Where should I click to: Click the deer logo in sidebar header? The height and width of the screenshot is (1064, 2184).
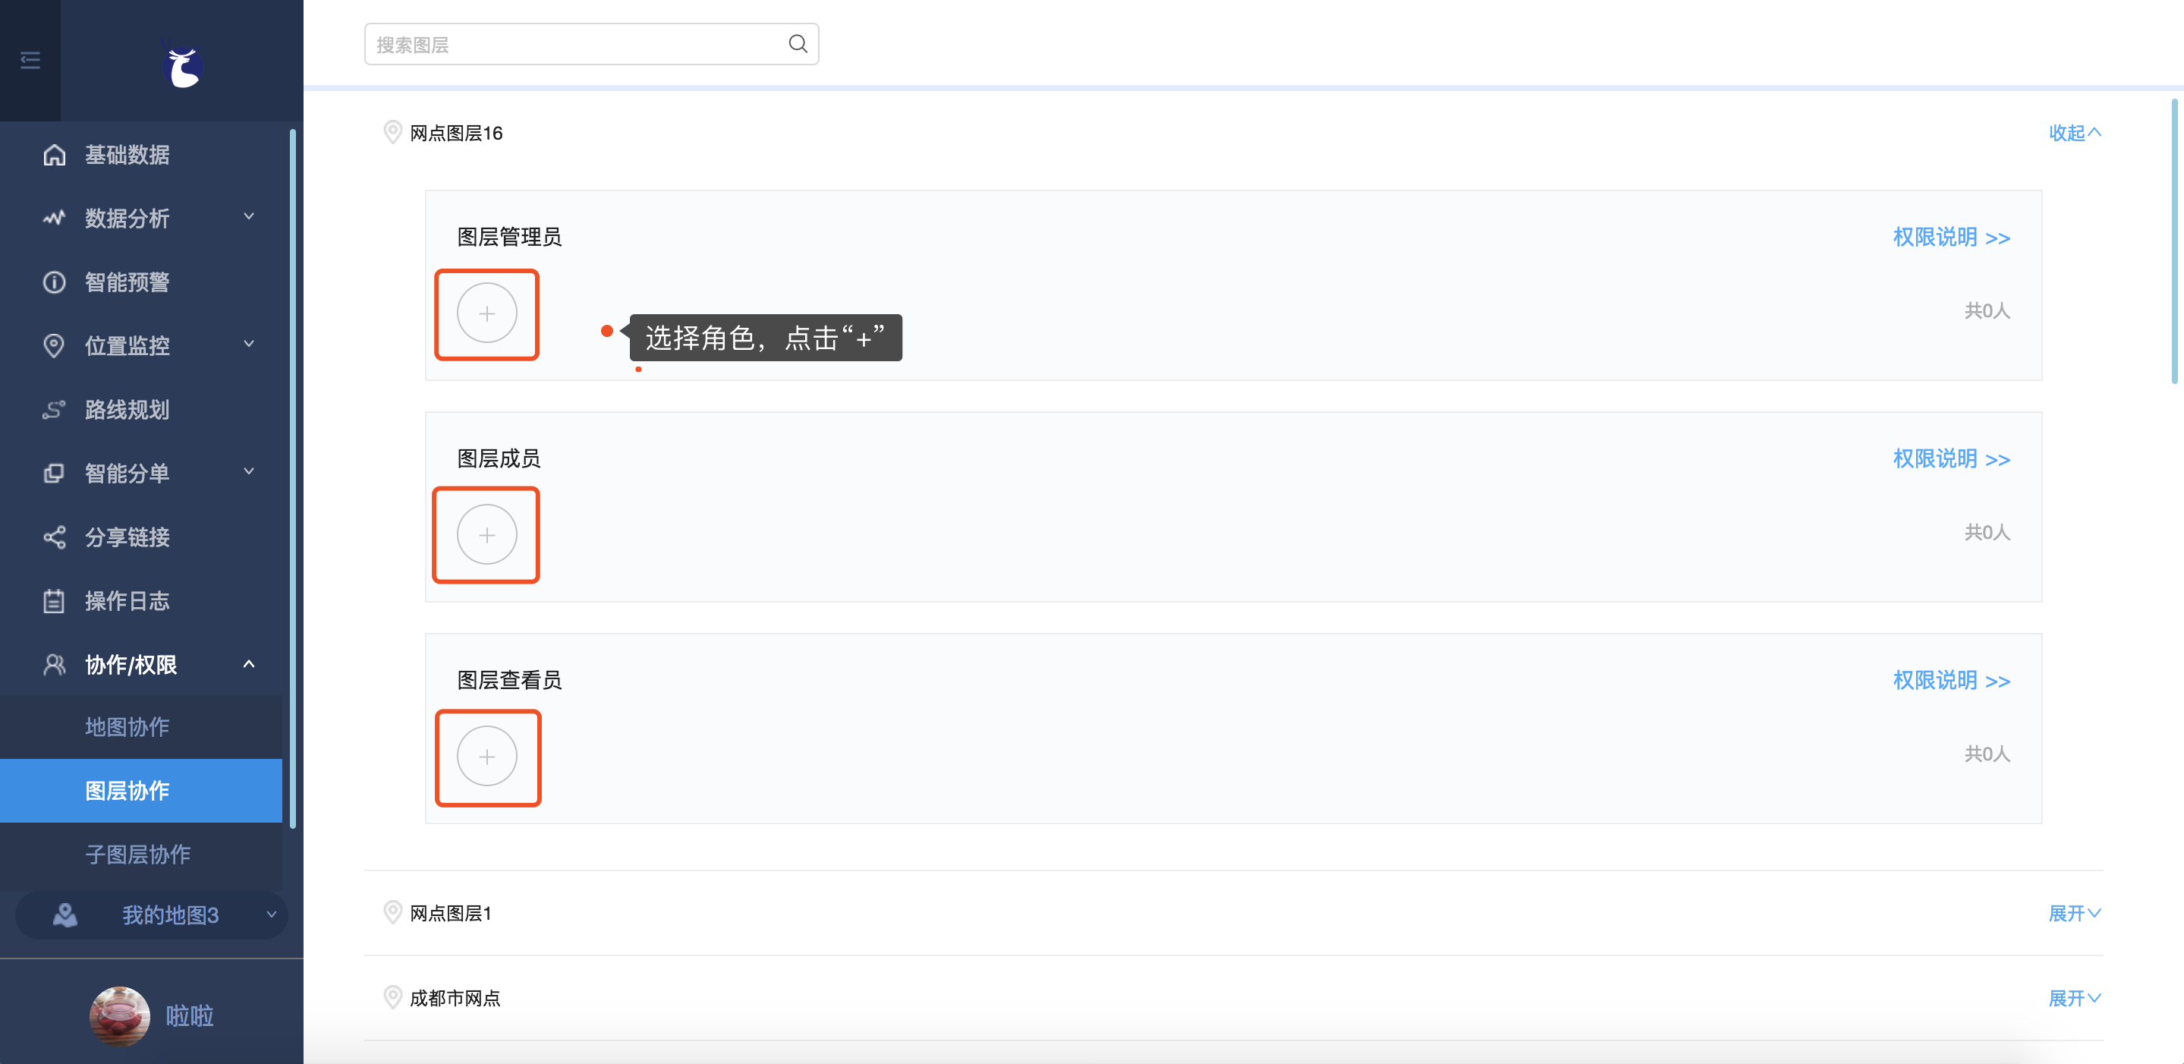click(x=182, y=65)
